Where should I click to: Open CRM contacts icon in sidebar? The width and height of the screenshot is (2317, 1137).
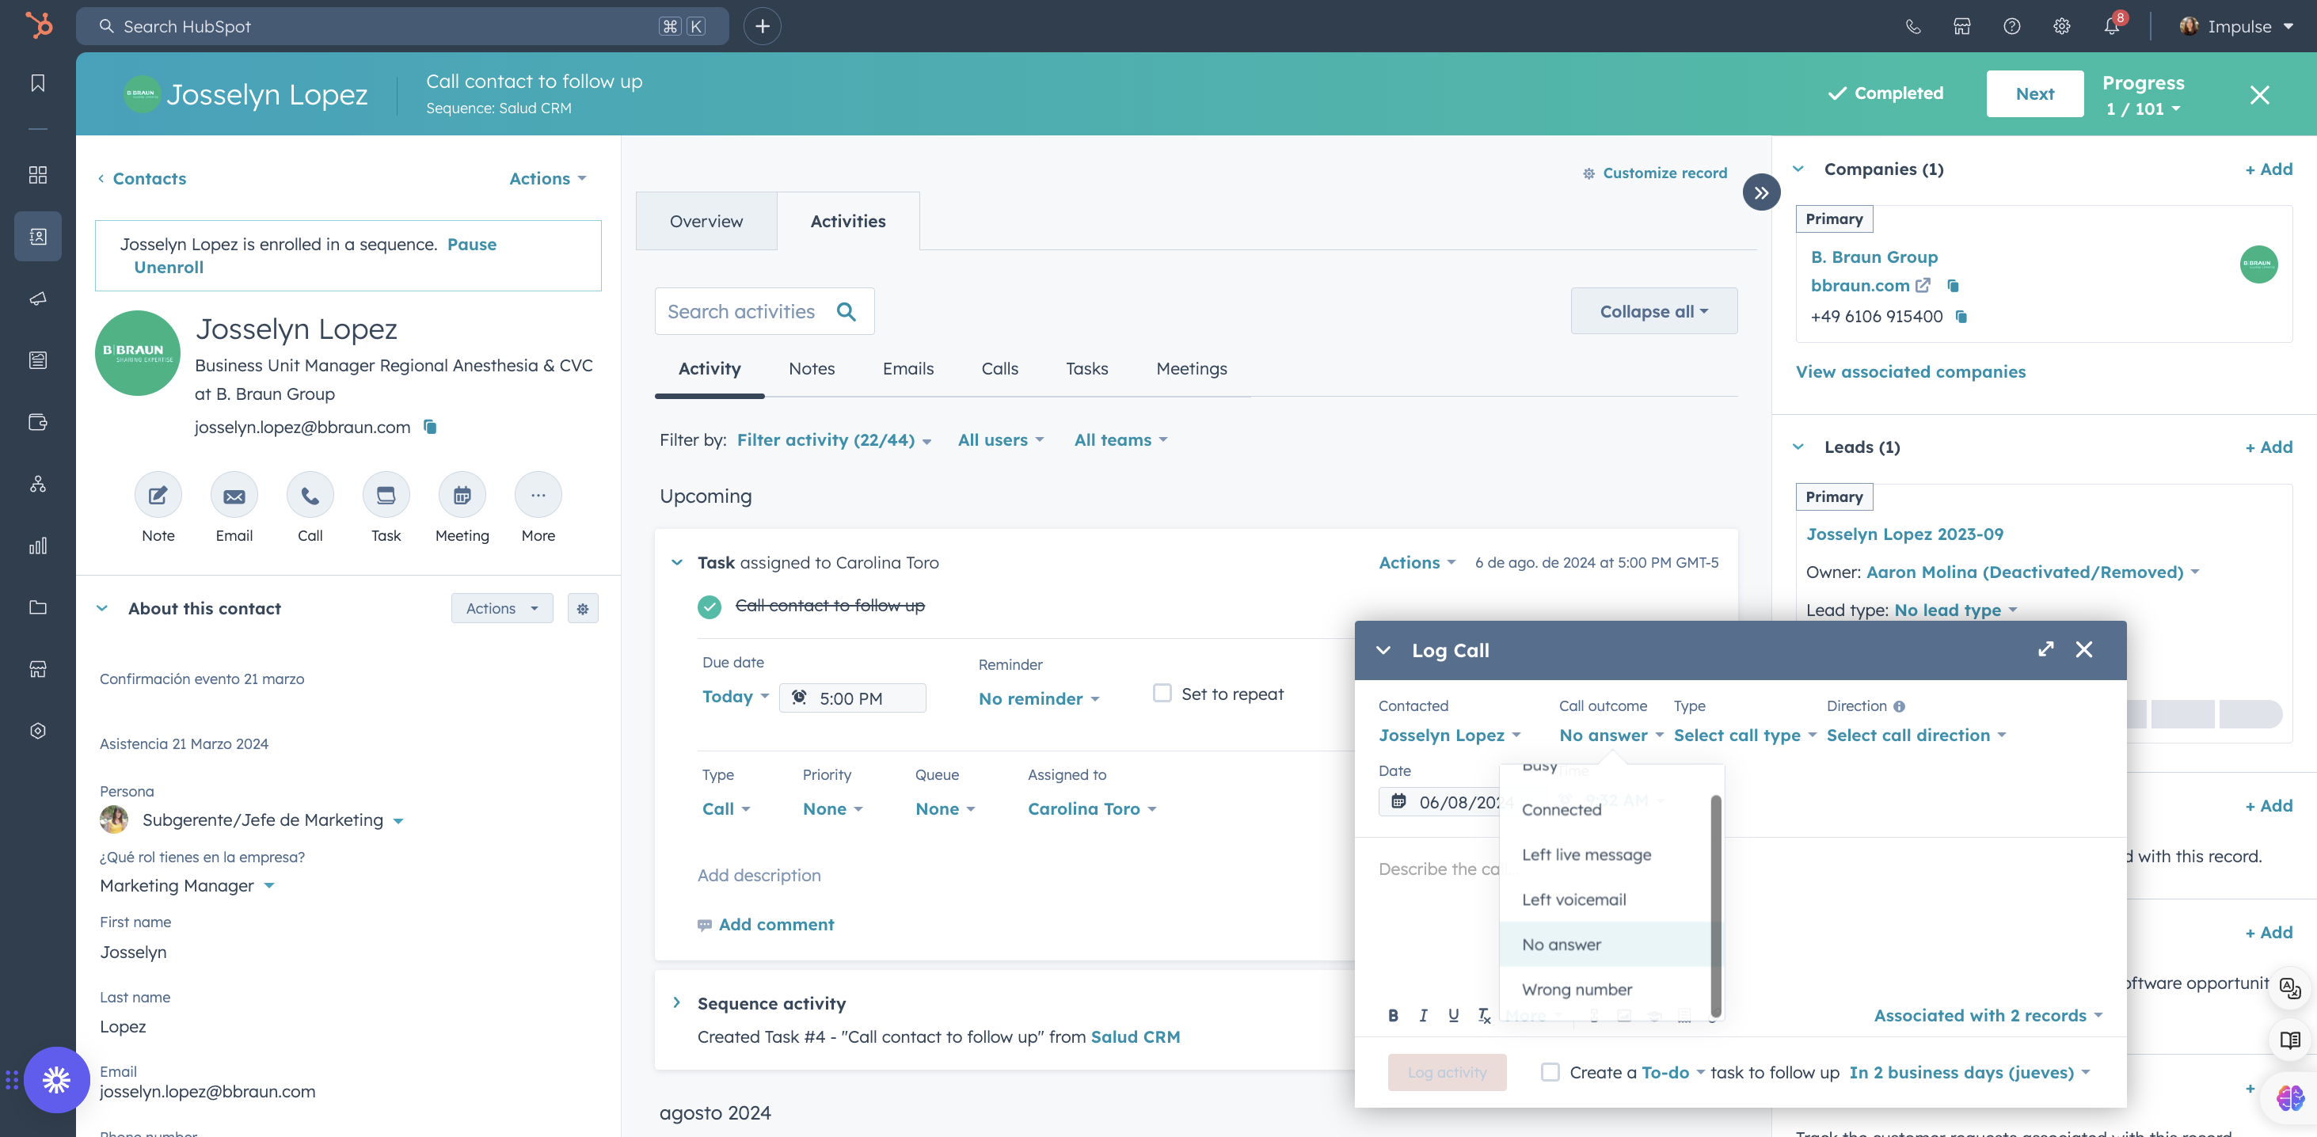38,237
